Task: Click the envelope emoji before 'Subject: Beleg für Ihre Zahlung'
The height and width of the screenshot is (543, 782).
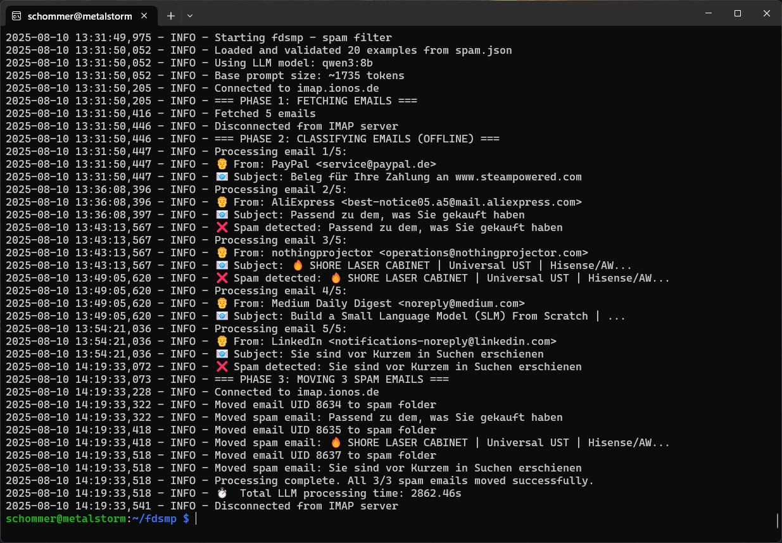Action: point(221,177)
